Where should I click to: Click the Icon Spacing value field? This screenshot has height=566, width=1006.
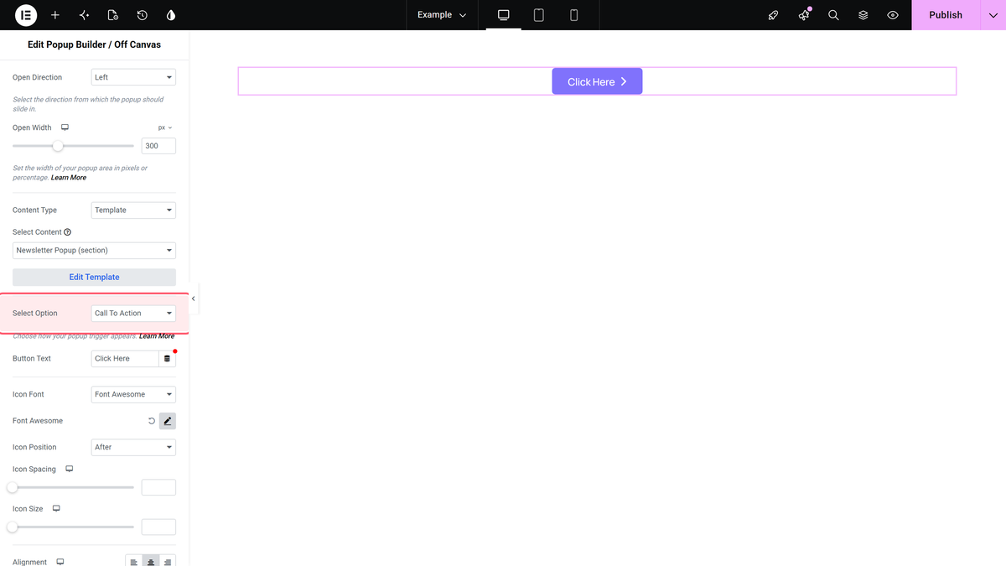158,487
